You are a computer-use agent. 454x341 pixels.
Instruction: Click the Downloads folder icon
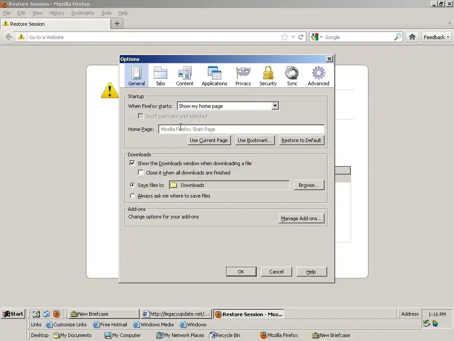(x=174, y=185)
